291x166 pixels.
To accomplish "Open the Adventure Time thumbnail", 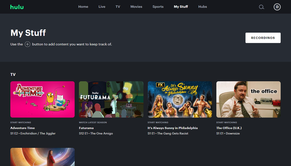I will [43, 100].
